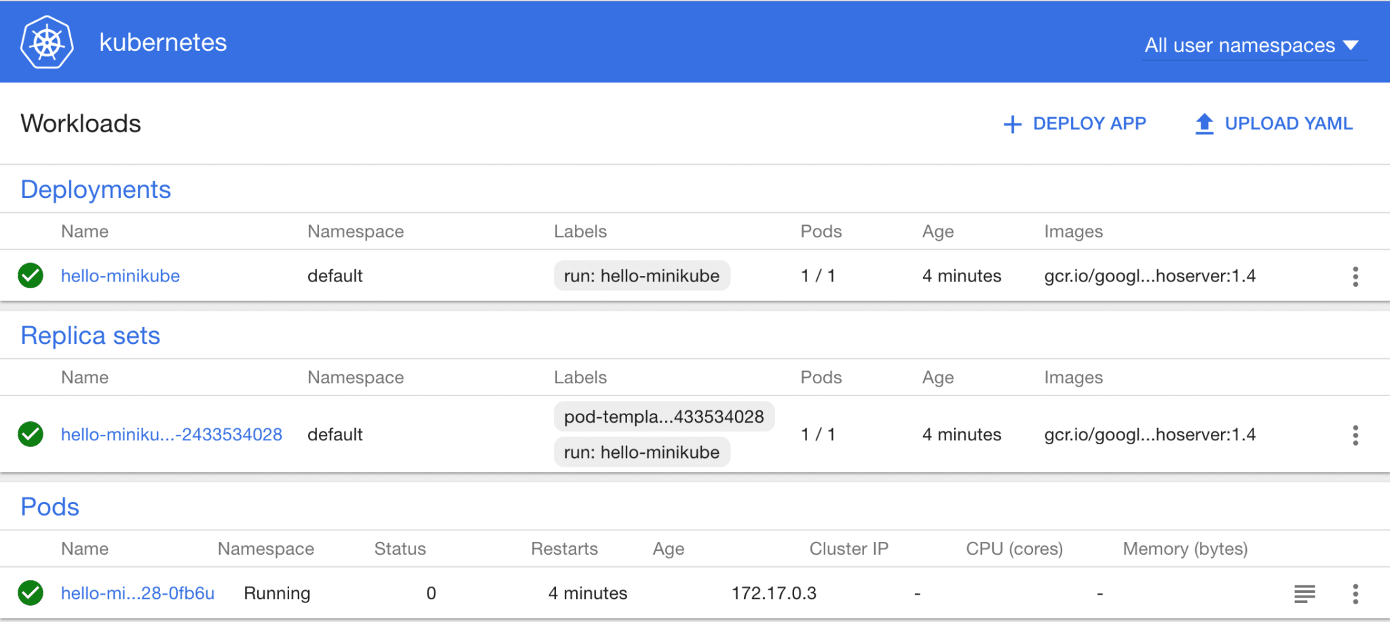Click the image name in the hello-minikube deployment row

1150,276
